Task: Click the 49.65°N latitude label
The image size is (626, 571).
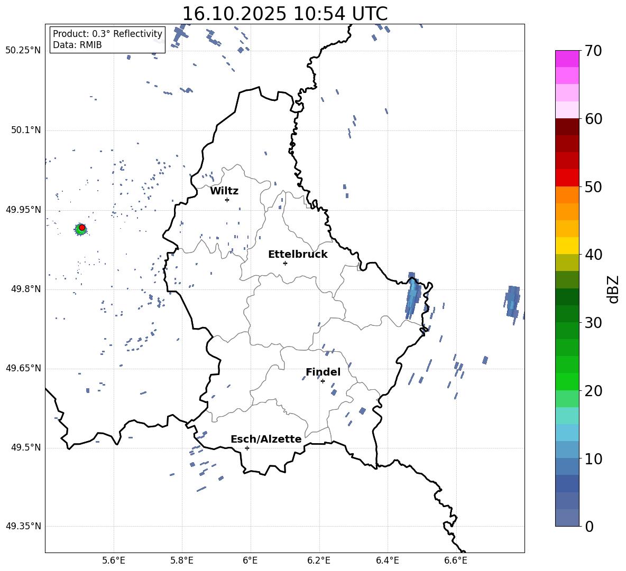Action: (23, 368)
